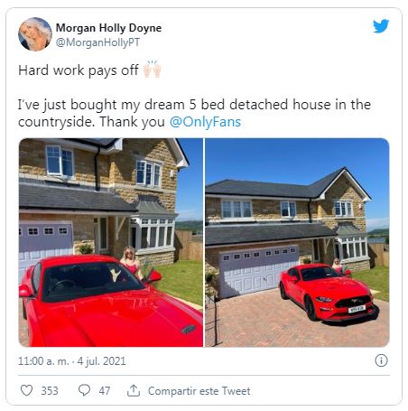This screenshot has height=411, width=408.
Task: Click the 353 likes count
Action: coord(50,391)
